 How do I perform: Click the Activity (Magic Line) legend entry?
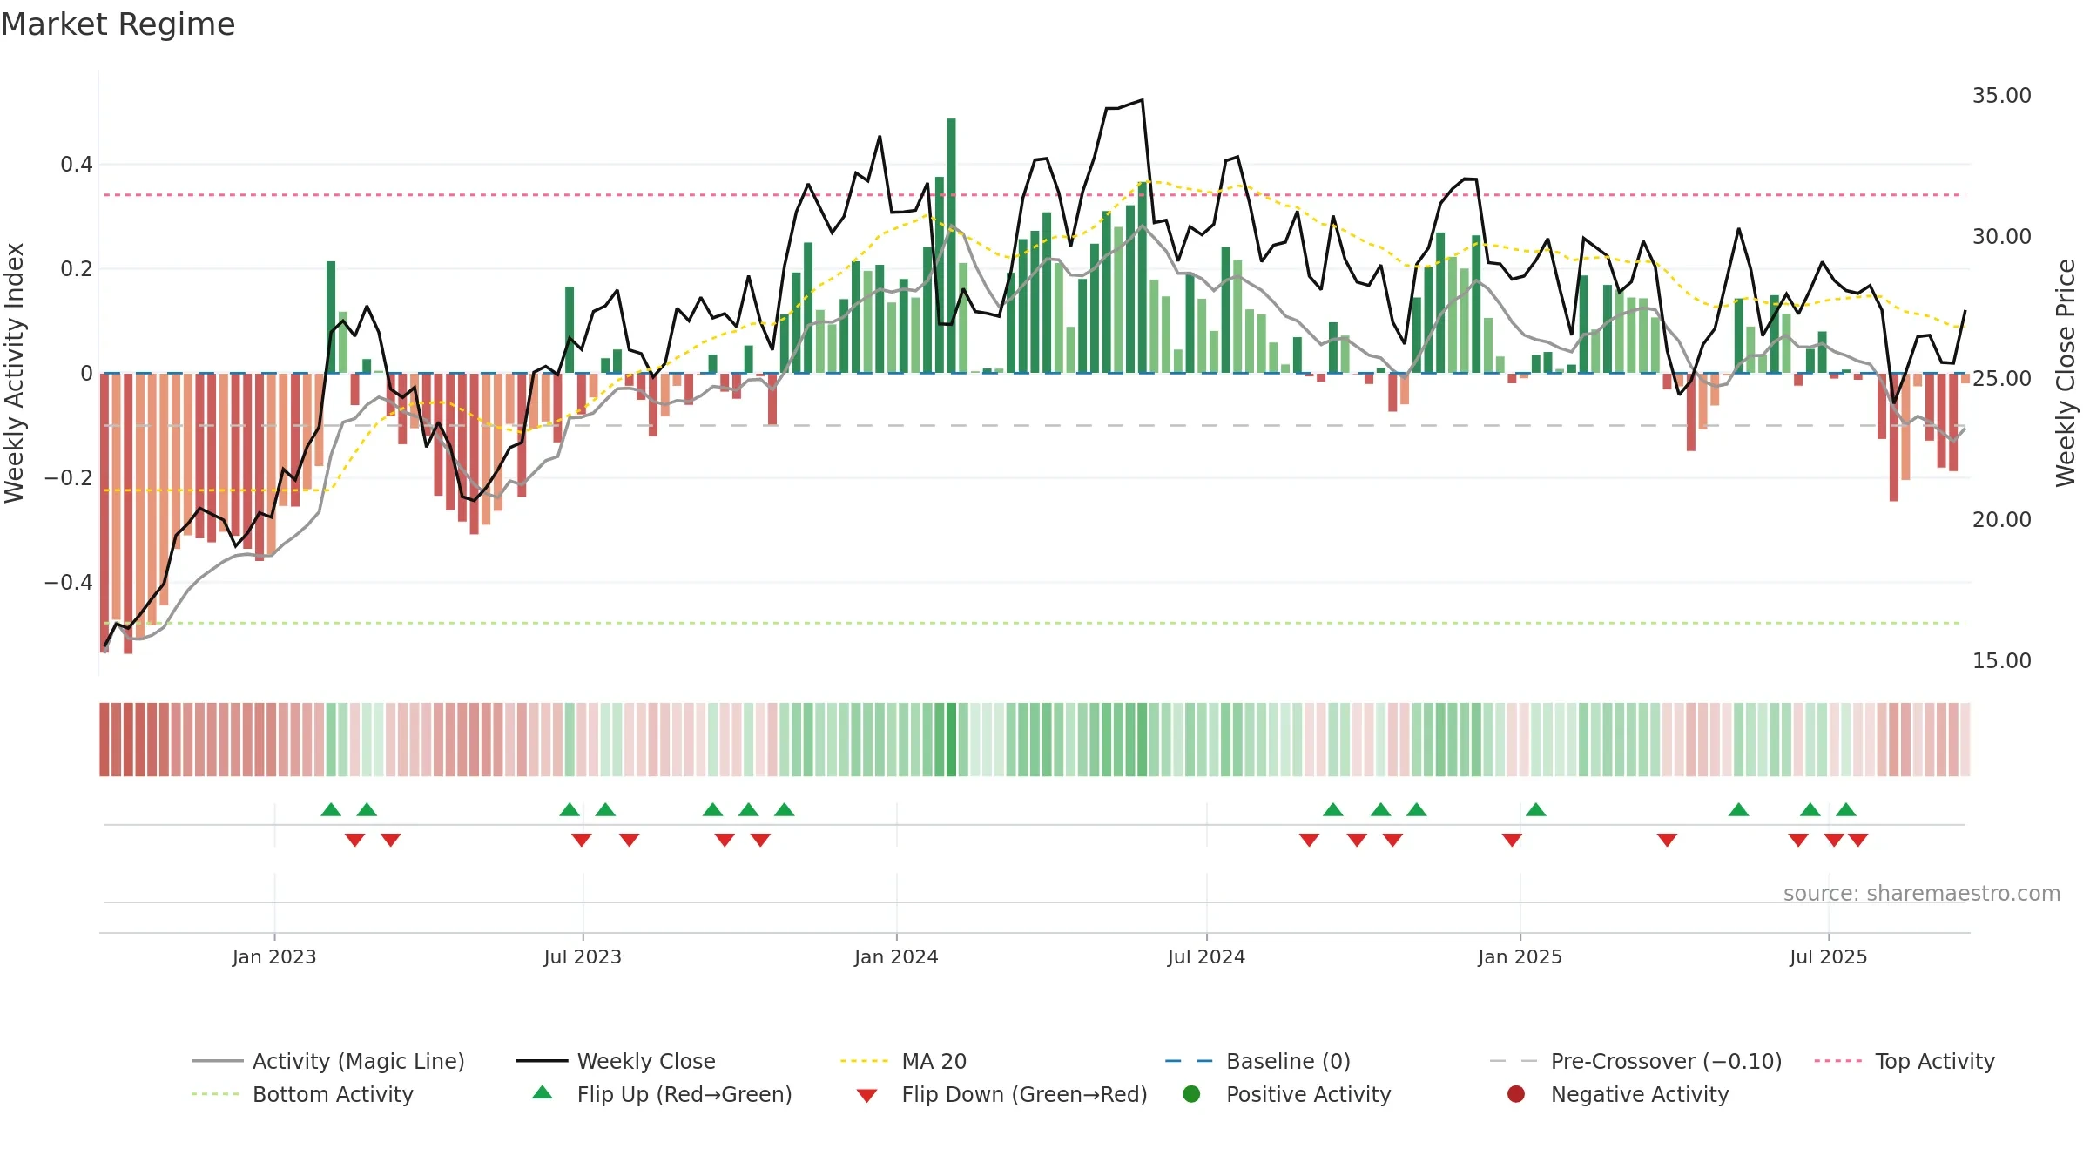tap(328, 1061)
